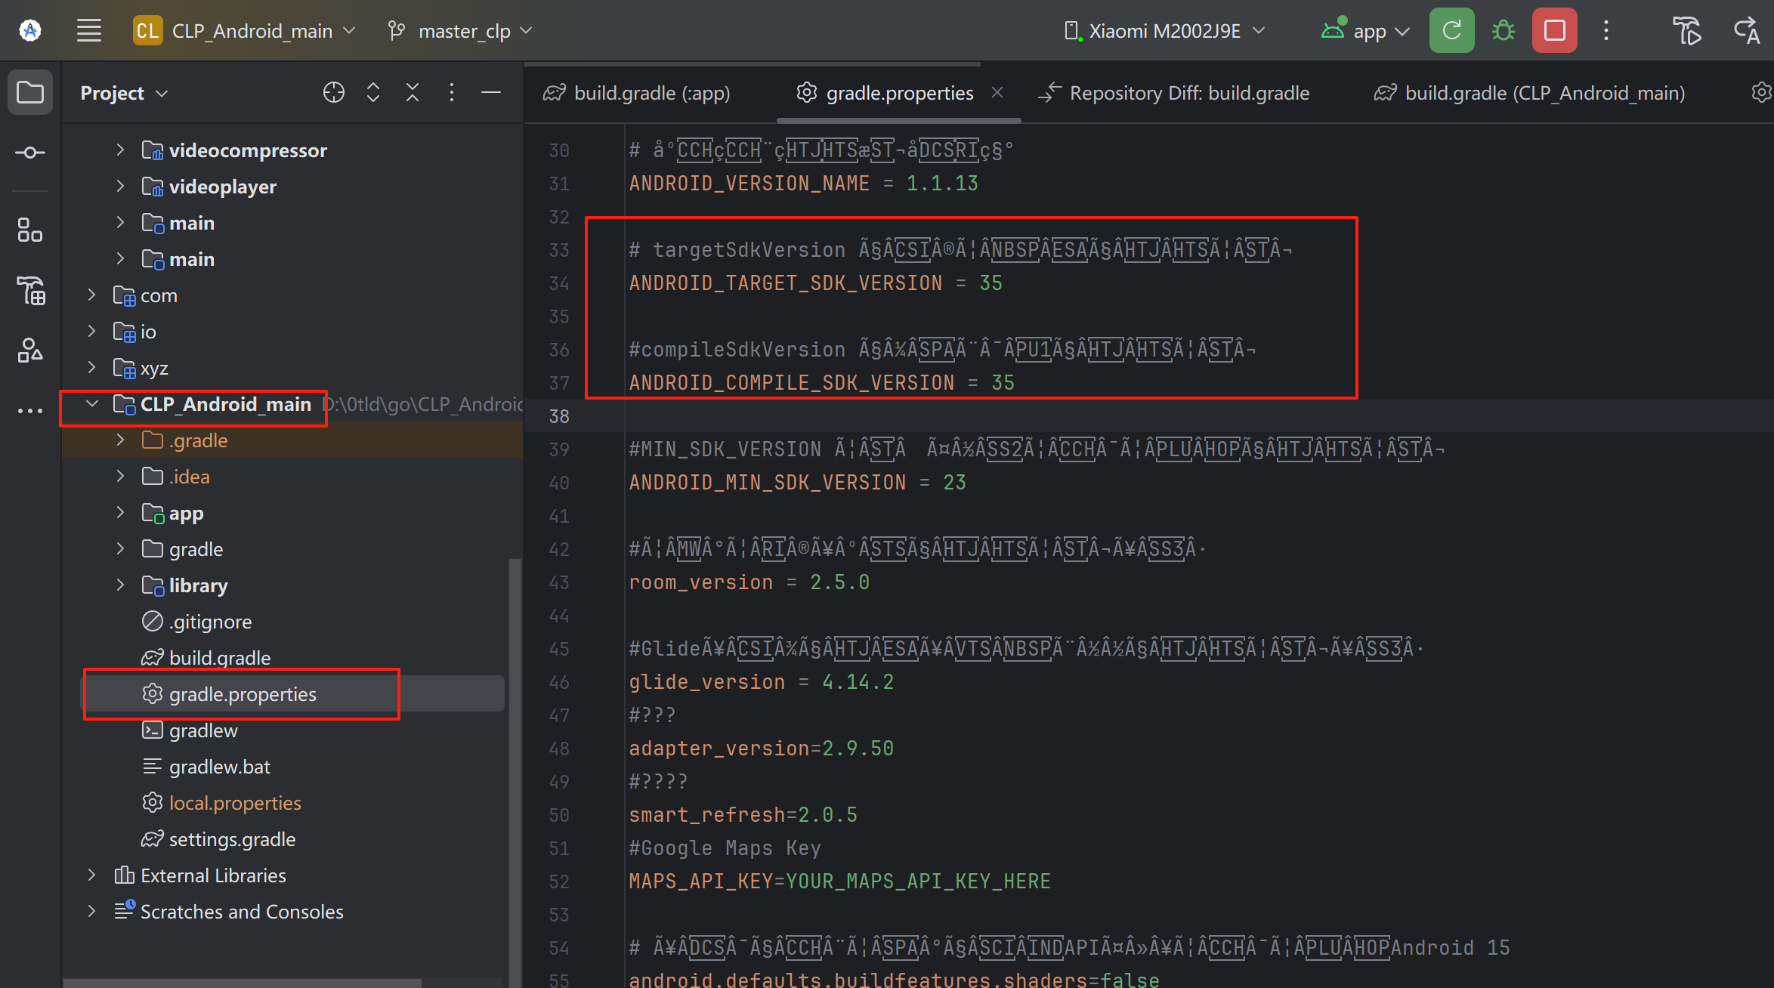Open More tool windows ellipsis in sidebar
The height and width of the screenshot is (988, 1774).
click(x=30, y=411)
